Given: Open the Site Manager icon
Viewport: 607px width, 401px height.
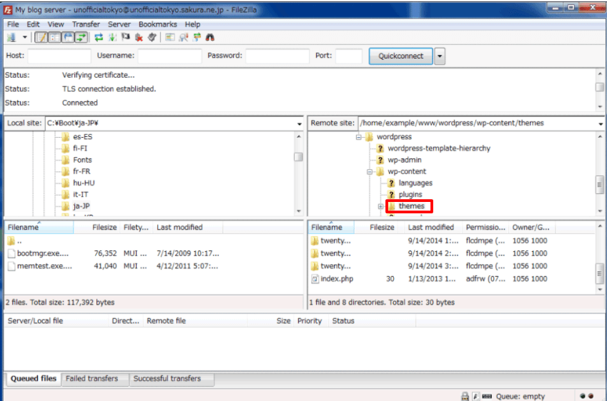Looking at the screenshot, I should 11,38.
